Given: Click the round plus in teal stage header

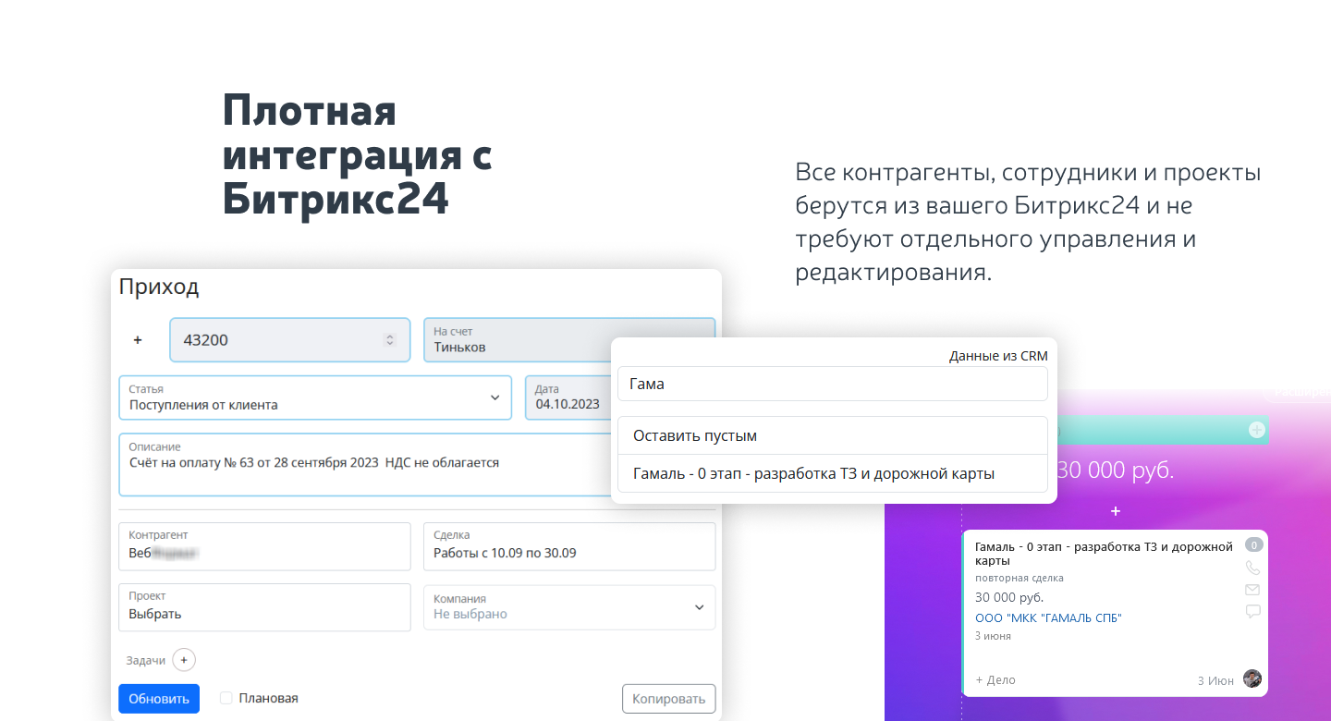Looking at the screenshot, I should click(x=1256, y=430).
